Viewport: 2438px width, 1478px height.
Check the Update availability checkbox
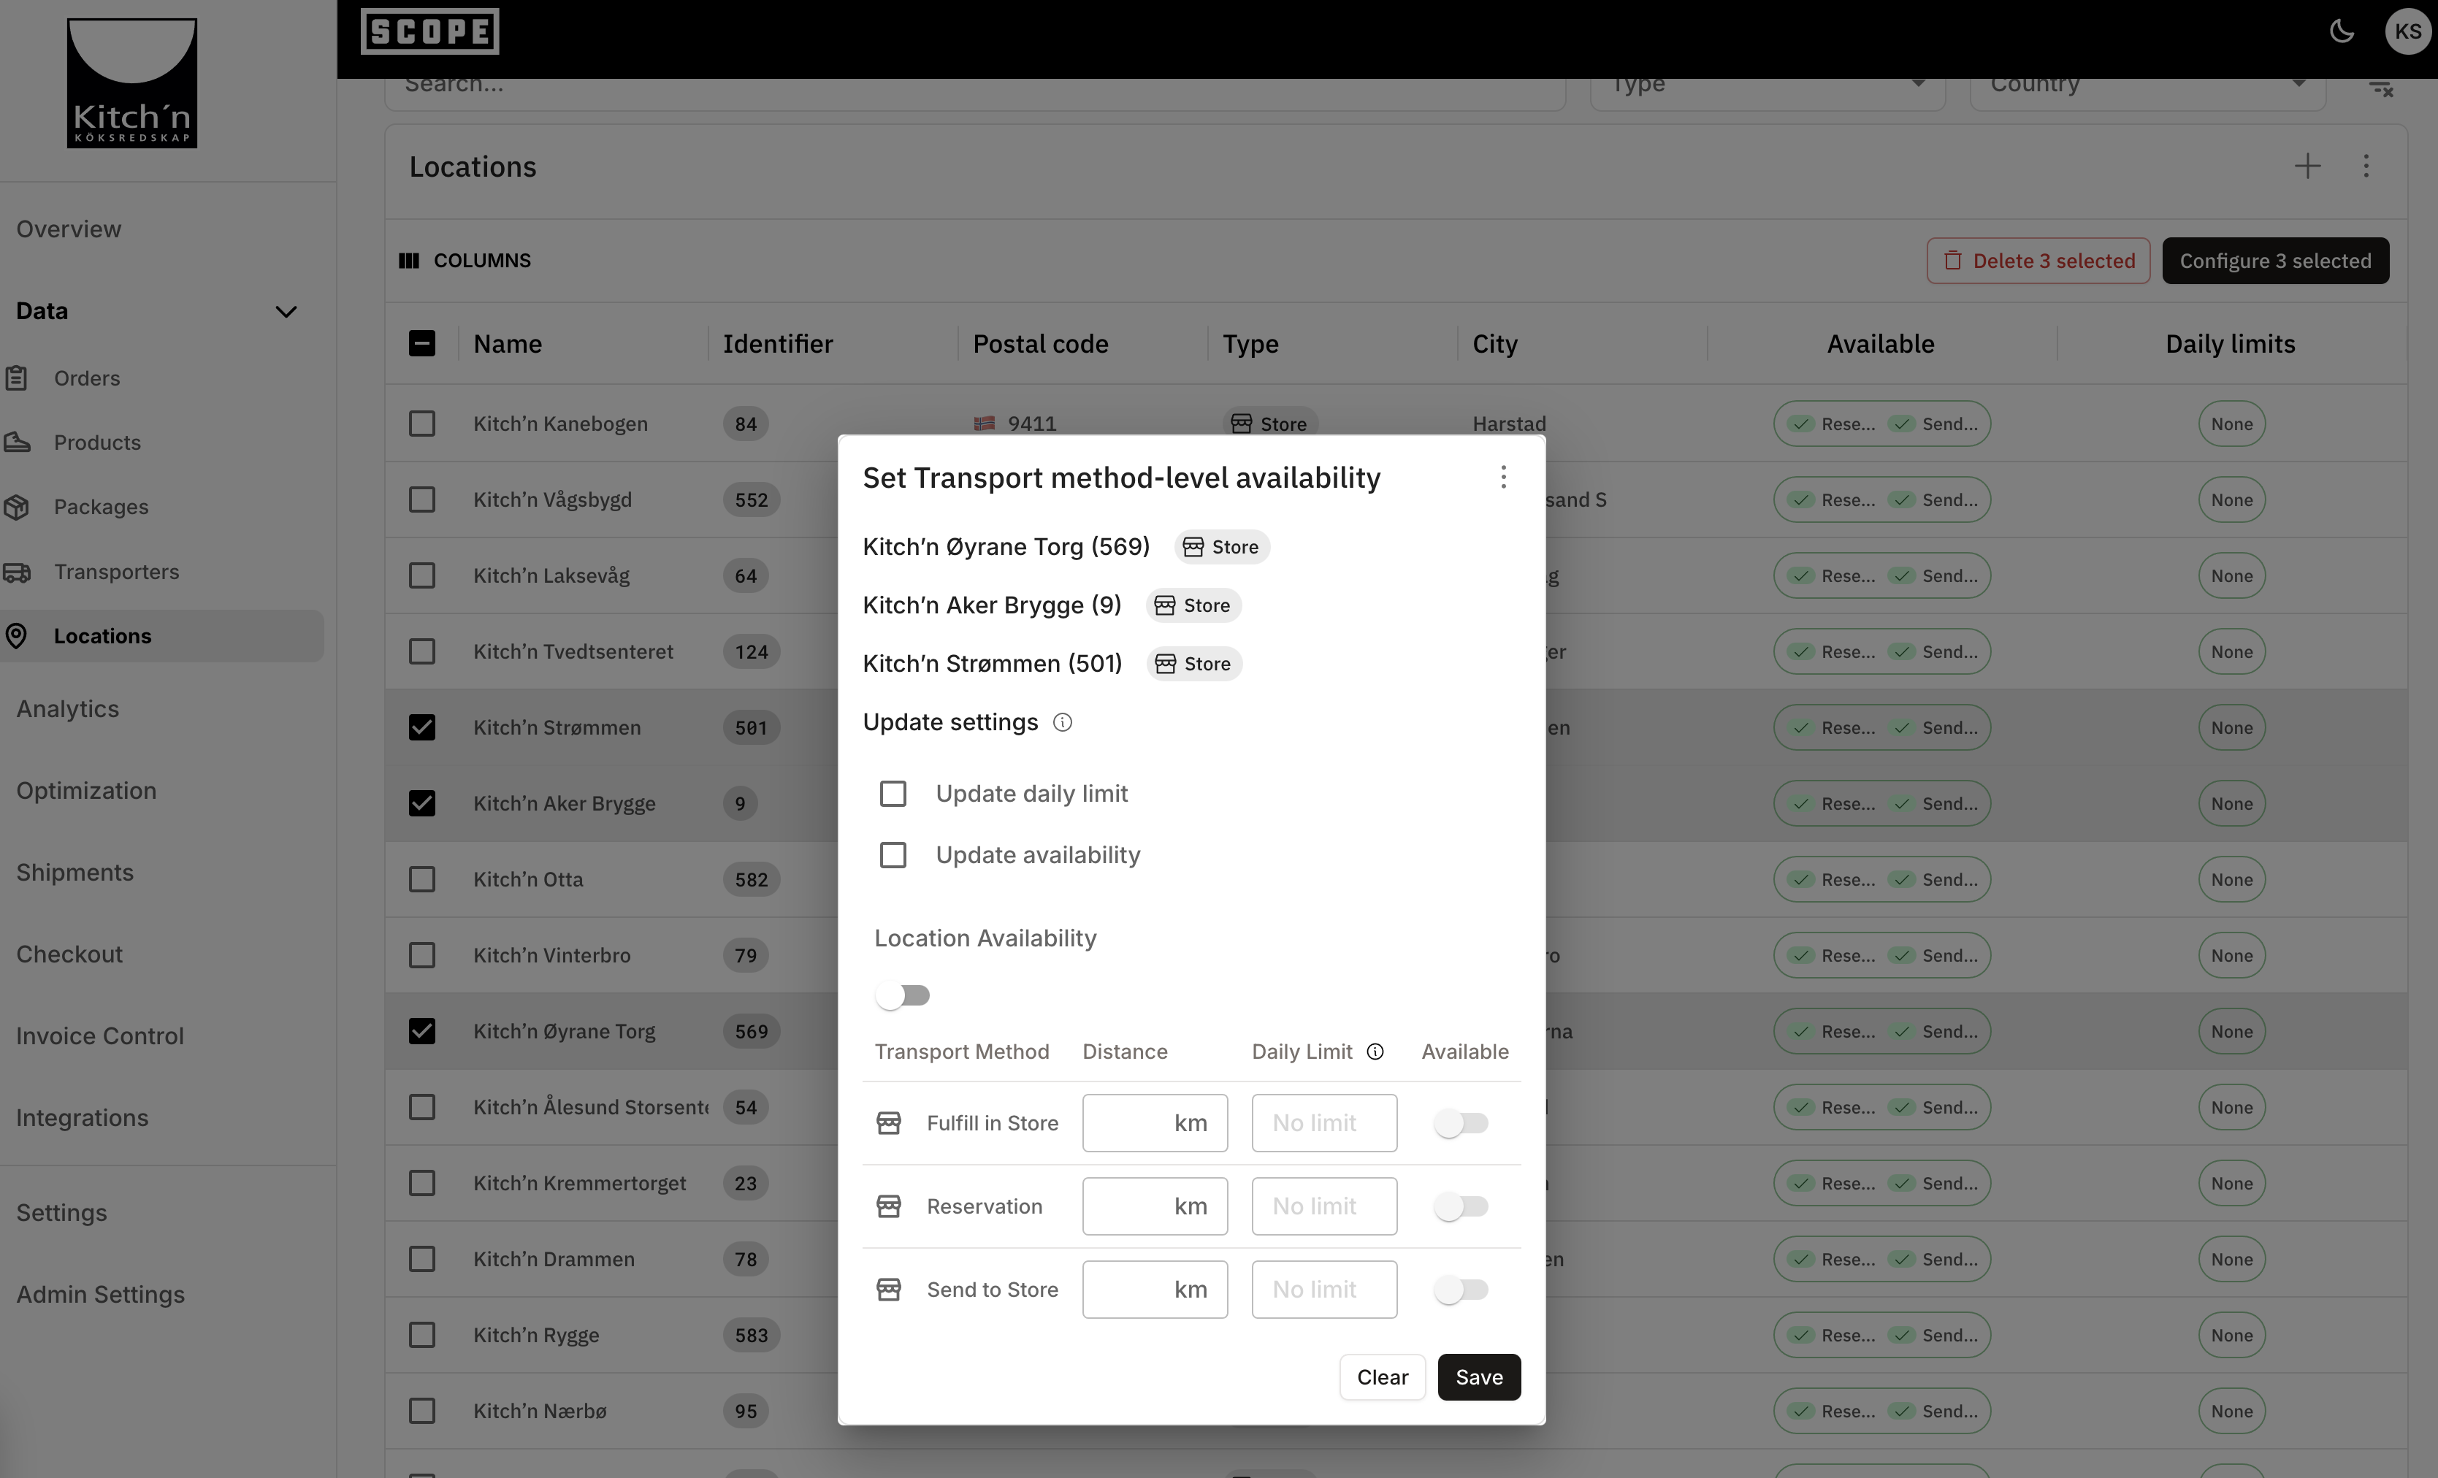click(893, 855)
